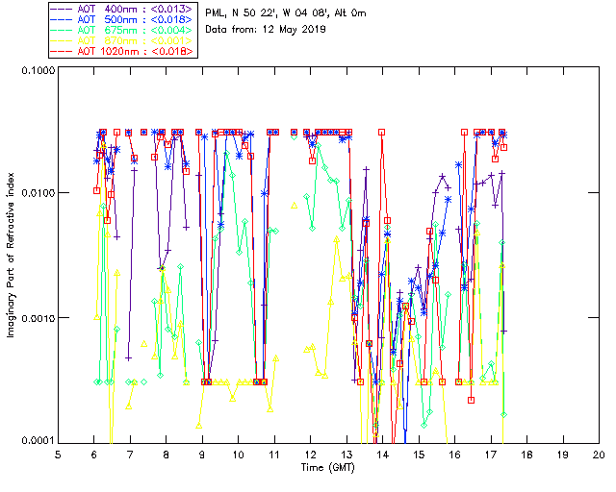The width and height of the screenshot is (616, 492).
Task: Click the x-axis tick label 20
Action: [599, 455]
